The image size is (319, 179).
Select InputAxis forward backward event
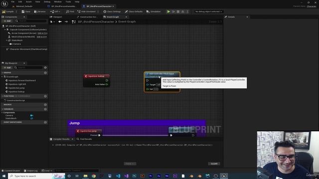(22, 81)
